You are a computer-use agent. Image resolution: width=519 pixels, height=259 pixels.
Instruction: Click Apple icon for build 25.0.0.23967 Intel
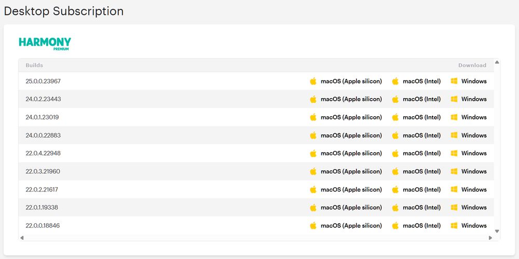tap(395, 81)
